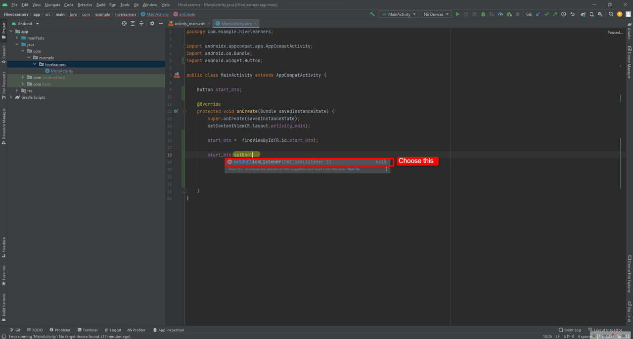Select the MainActivity.java editor tab
The width and height of the screenshot is (633, 339).
237,23
